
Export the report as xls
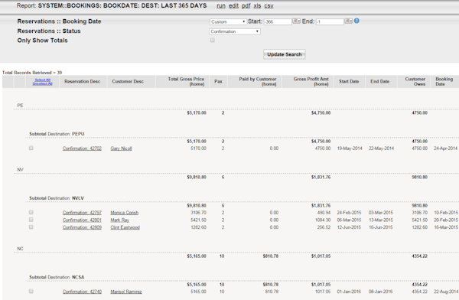pos(257,5)
